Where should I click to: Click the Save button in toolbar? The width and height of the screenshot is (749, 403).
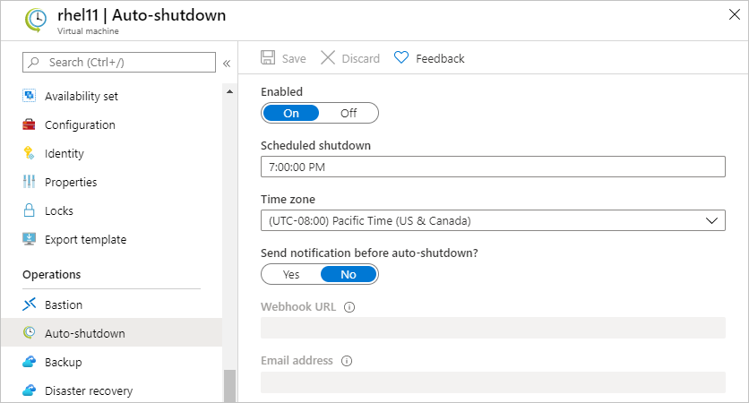[x=283, y=58]
